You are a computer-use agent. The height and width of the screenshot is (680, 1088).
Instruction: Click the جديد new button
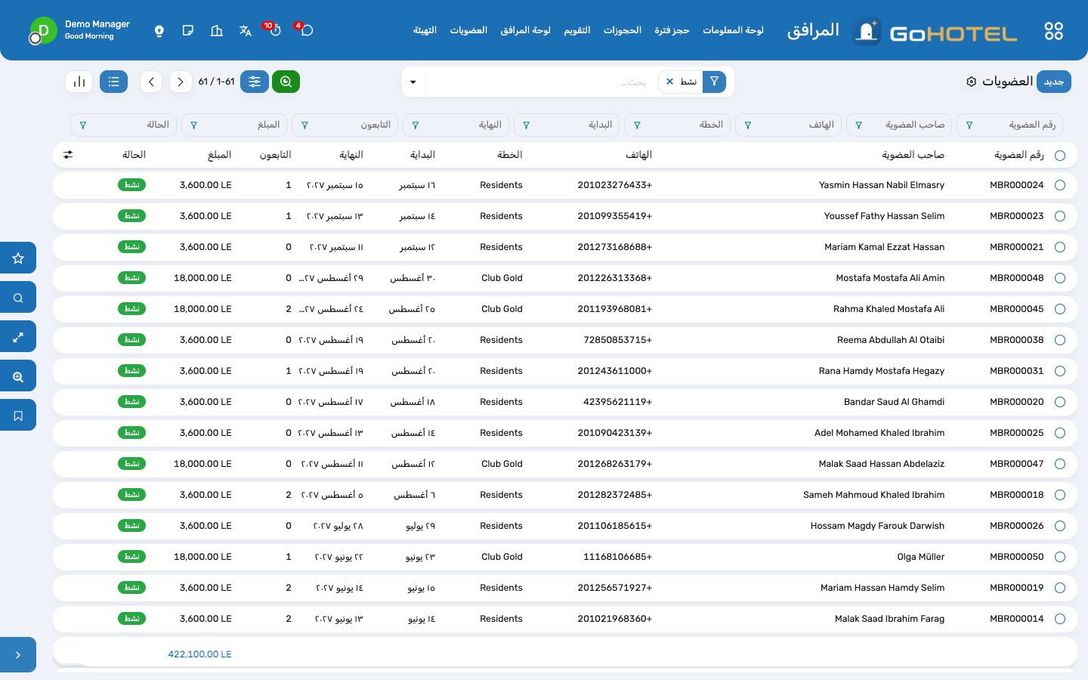point(1053,82)
